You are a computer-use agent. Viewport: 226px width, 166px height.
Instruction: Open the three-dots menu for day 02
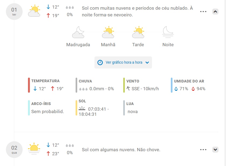[203, 150]
